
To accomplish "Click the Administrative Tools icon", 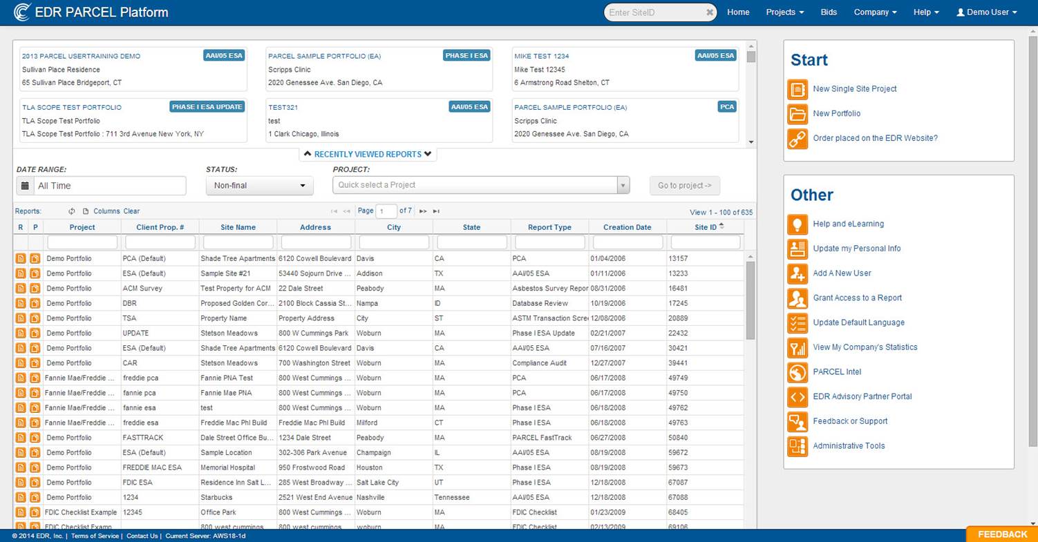I will (798, 446).
